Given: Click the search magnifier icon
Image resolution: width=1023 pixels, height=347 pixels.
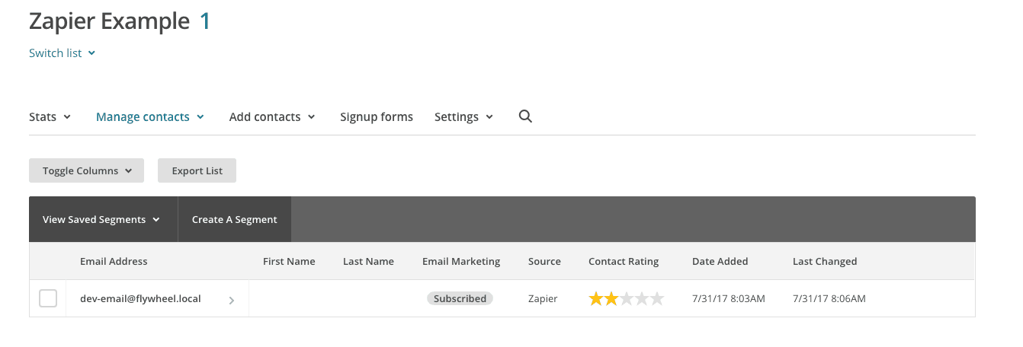Looking at the screenshot, I should point(525,116).
